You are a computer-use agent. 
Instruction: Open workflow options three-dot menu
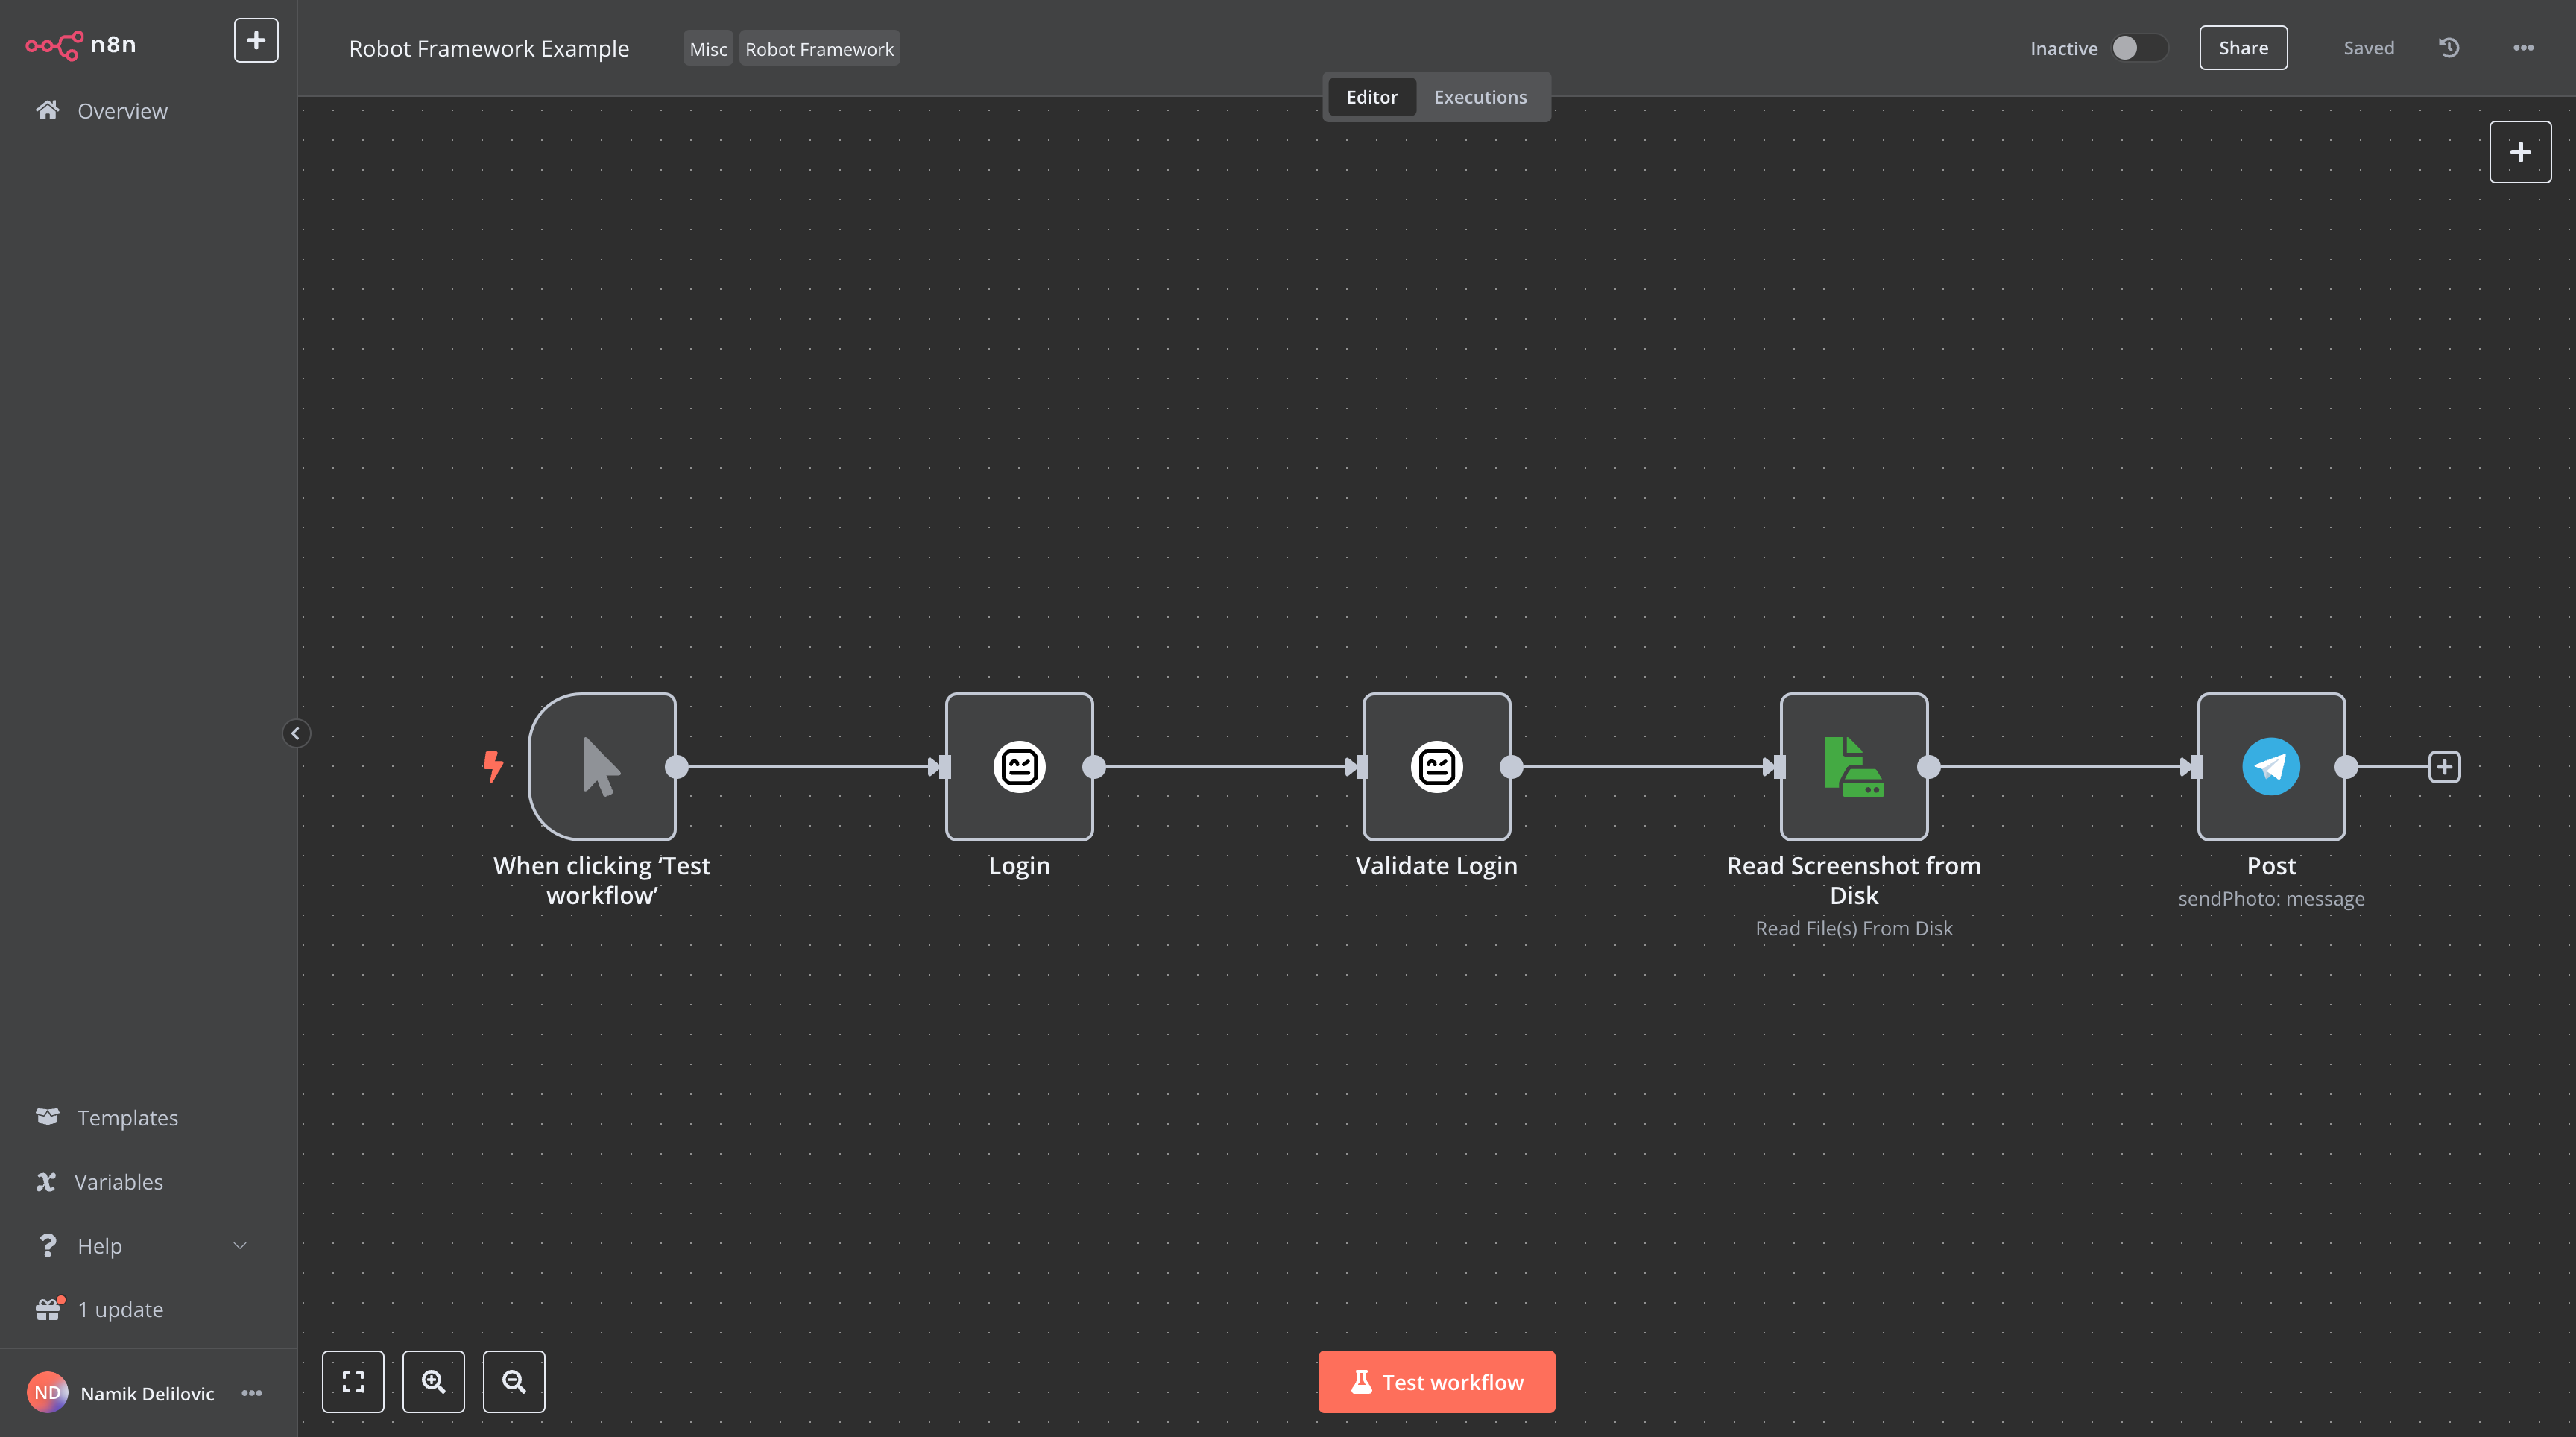click(x=2523, y=48)
